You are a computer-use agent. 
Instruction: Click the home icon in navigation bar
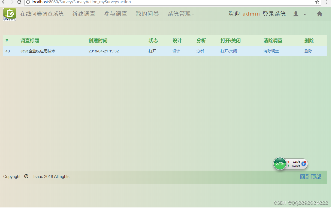(x=319, y=14)
